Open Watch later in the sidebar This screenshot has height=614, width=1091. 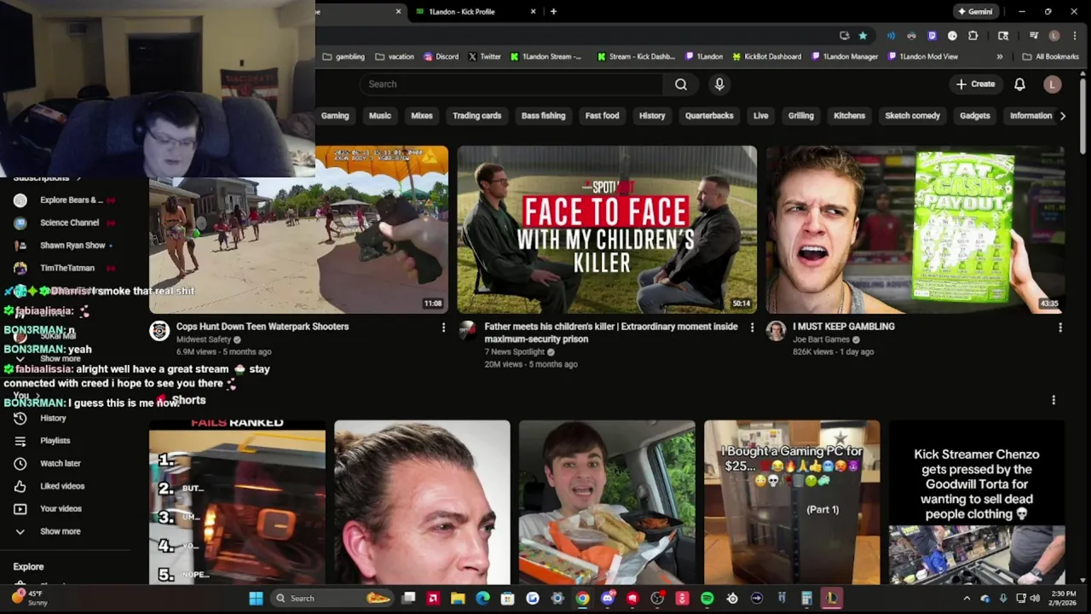coord(61,464)
